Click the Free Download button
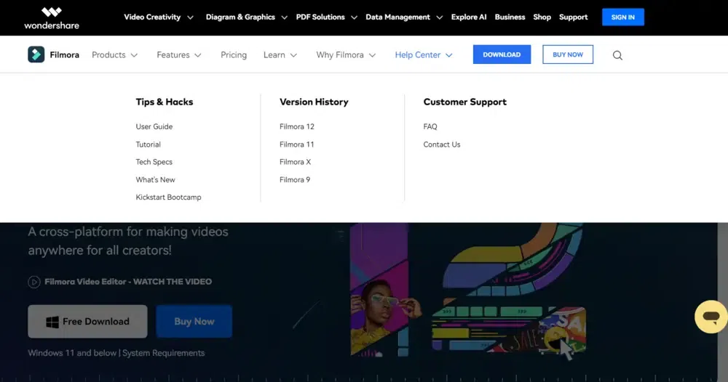 (88, 321)
